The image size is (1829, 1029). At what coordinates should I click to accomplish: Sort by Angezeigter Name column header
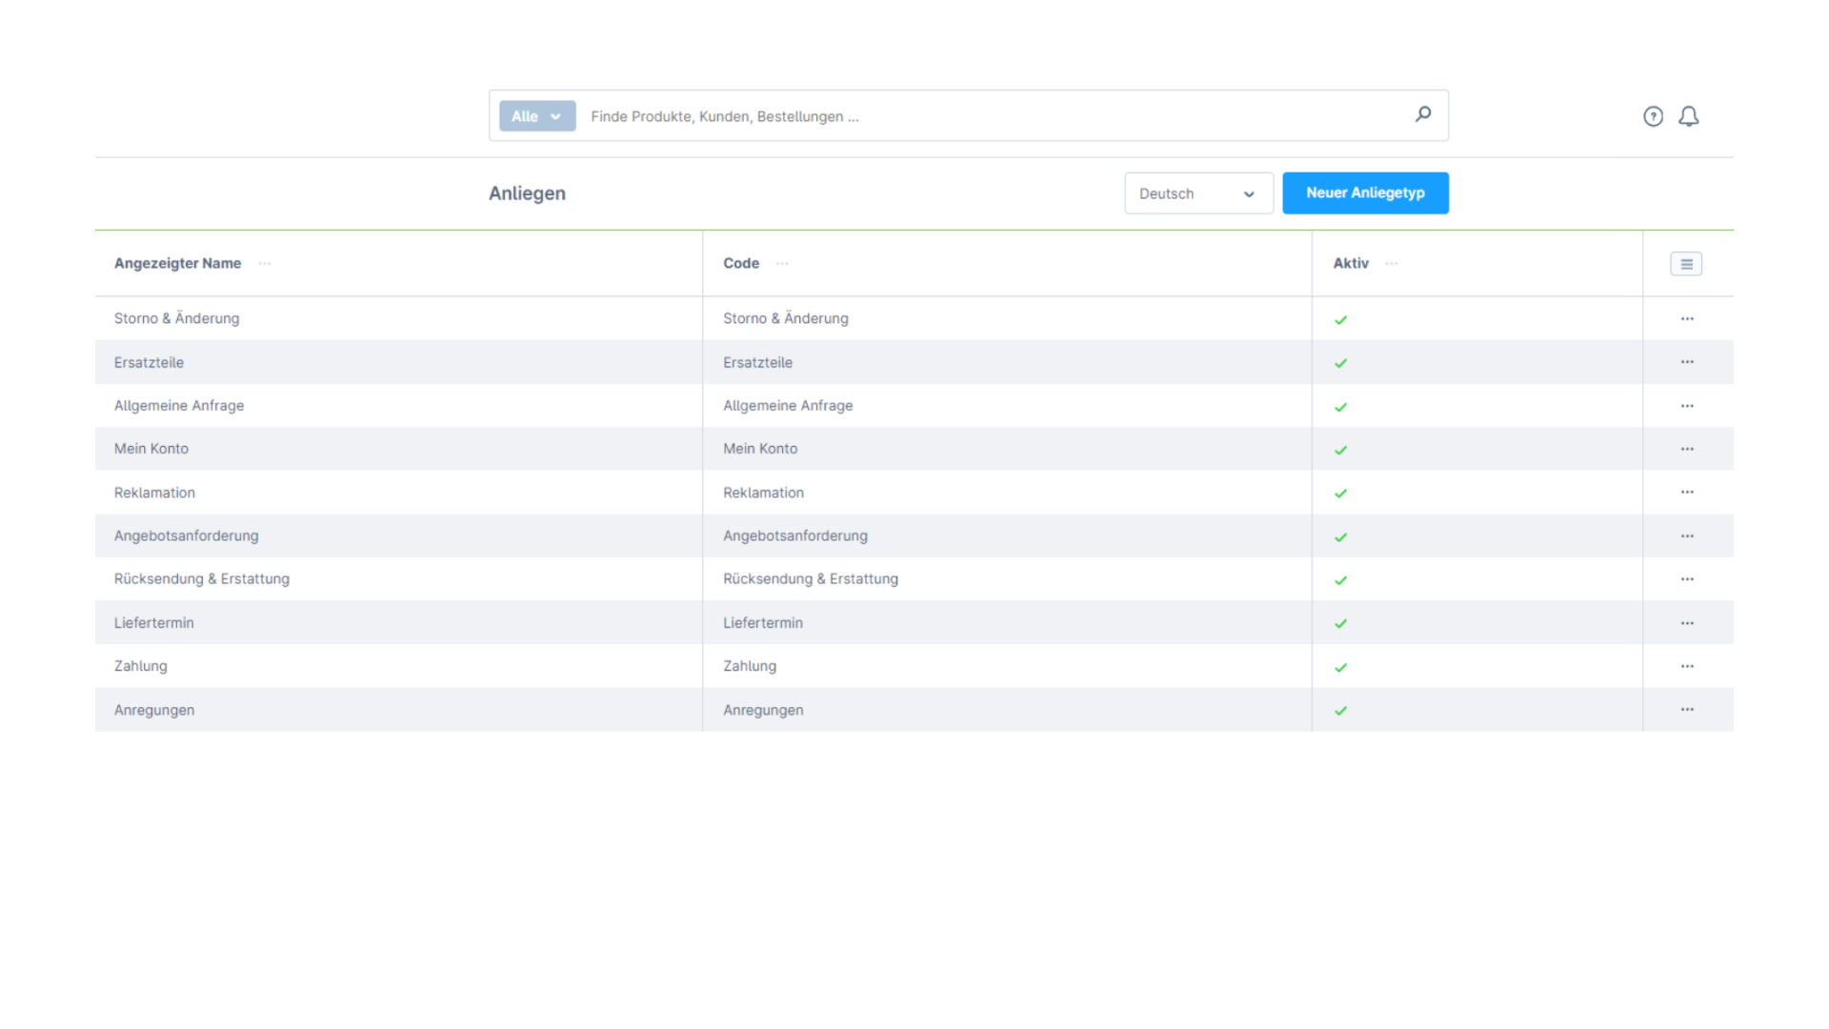pos(177,264)
